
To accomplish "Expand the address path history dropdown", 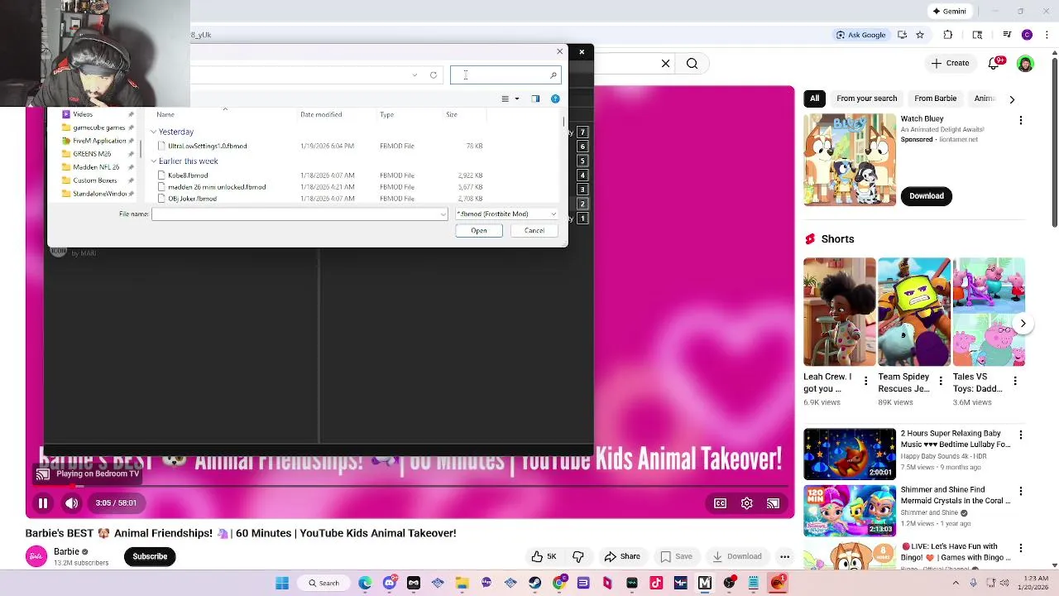I will click(414, 75).
